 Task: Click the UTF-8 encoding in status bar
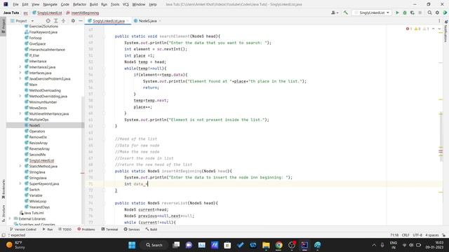[417, 235]
